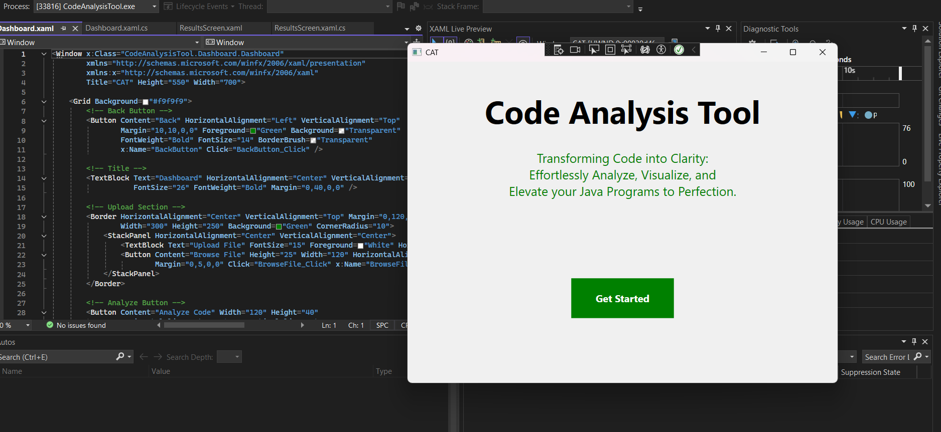The image size is (941, 432).
Task: Click the Green Foreground swatch on line 9
Action: 253,131
